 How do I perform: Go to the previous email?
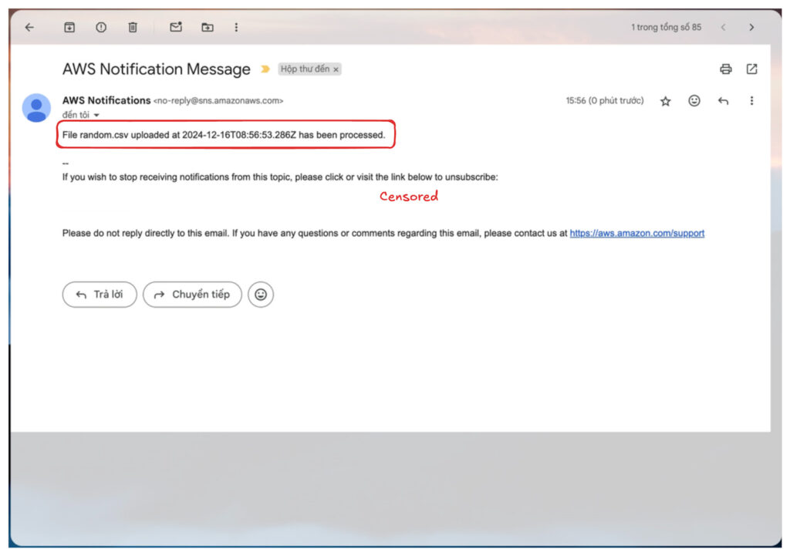pos(724,27)
